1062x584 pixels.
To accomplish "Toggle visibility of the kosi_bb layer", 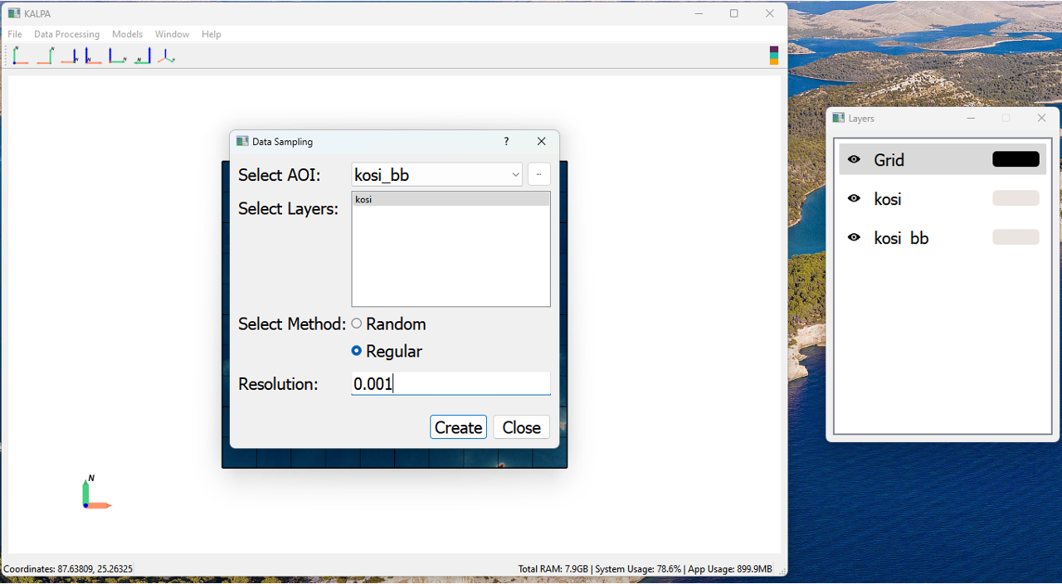I will point(854,237).
